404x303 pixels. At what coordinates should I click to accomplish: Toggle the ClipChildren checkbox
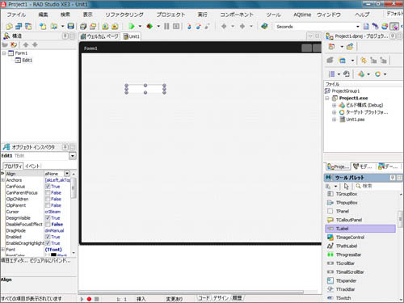tap(48, 199)
